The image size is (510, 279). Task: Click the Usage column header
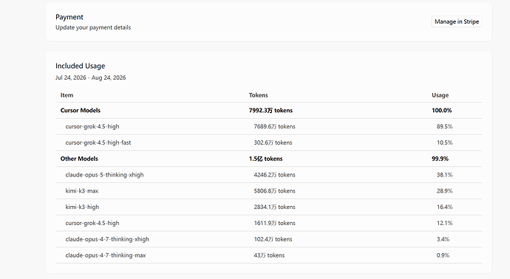point(440,95)
